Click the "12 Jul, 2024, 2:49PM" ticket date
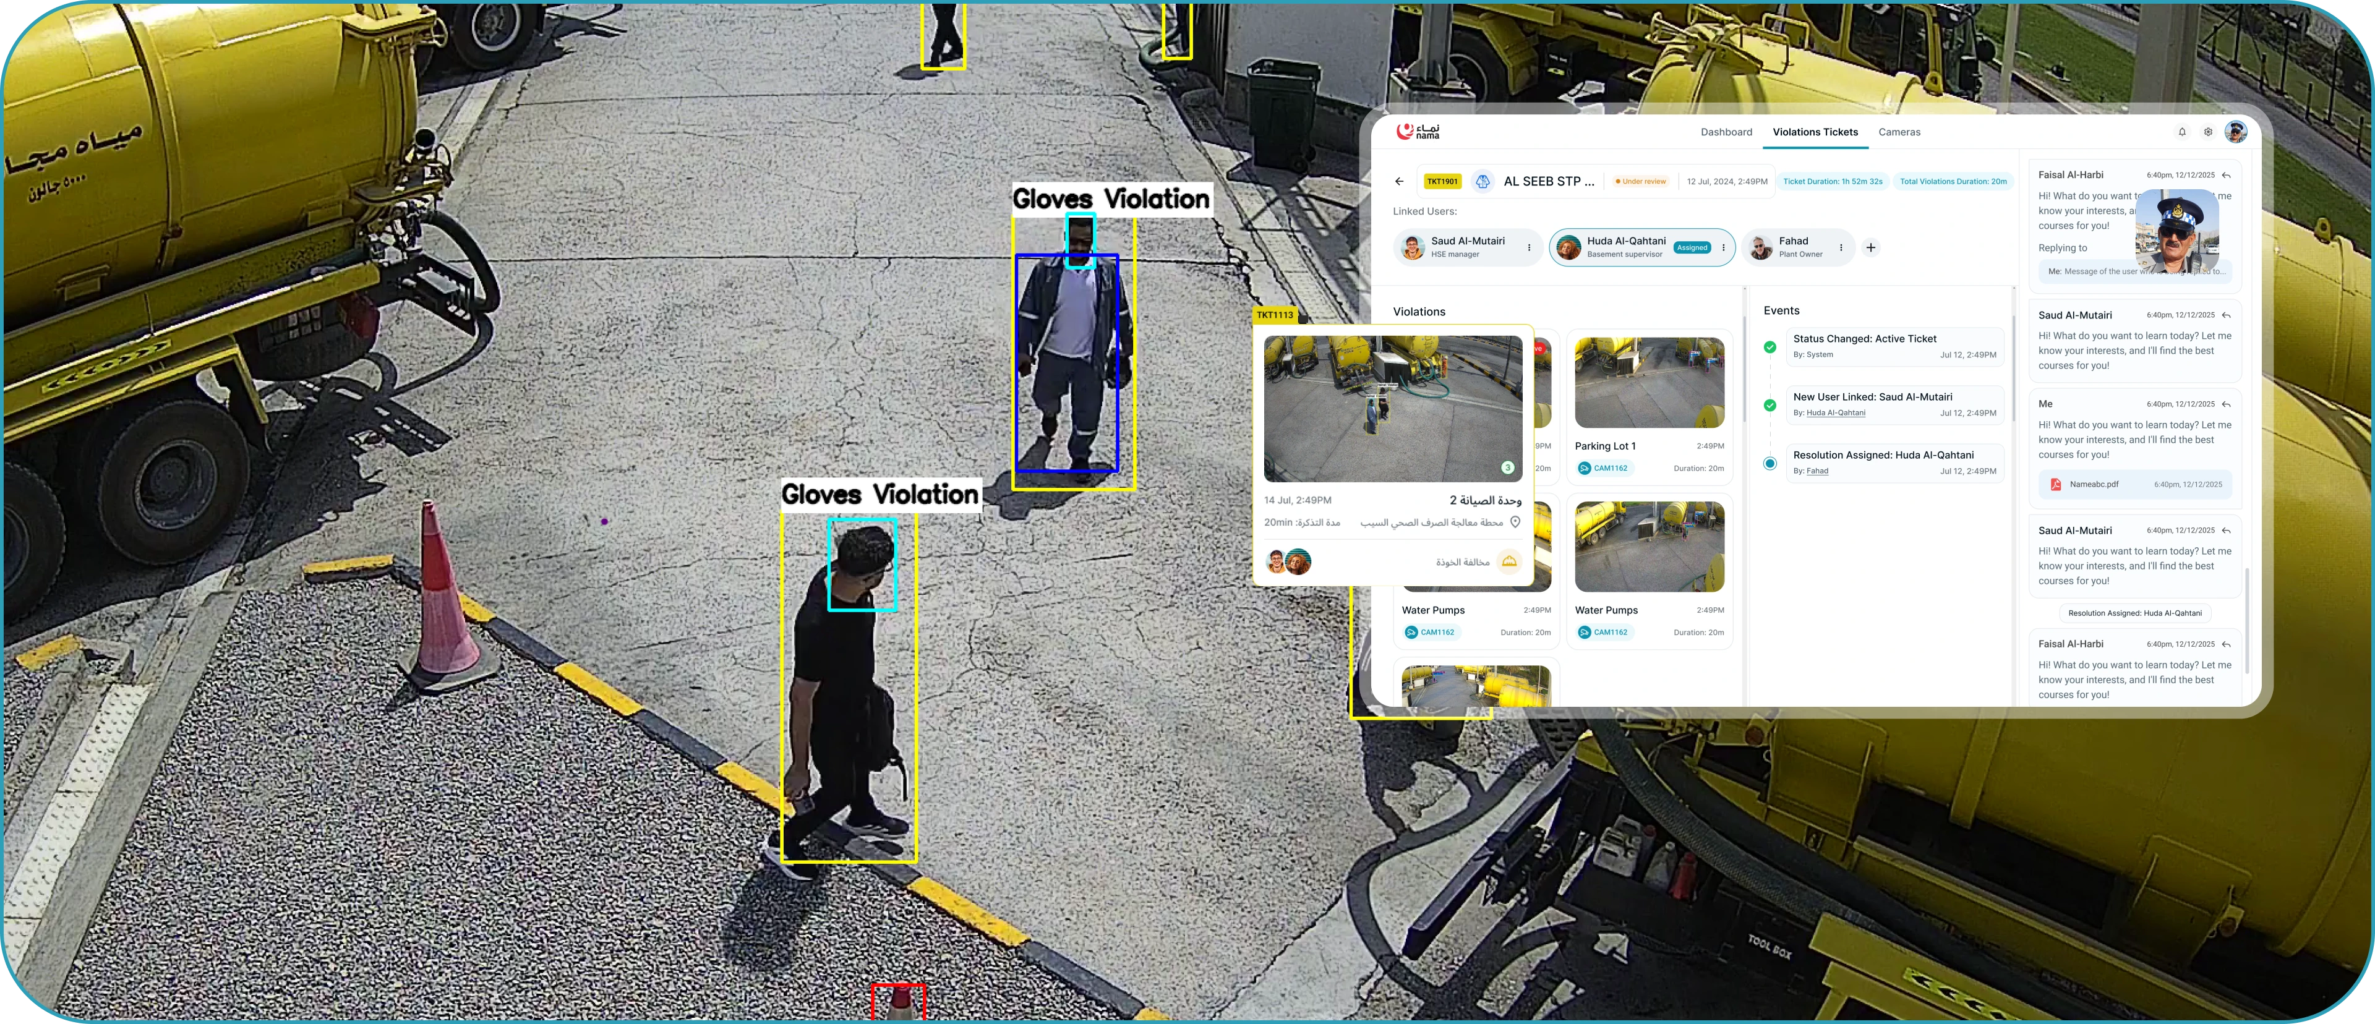The width and height of the screenshot is (2375, 1024). click(1727, 182)
